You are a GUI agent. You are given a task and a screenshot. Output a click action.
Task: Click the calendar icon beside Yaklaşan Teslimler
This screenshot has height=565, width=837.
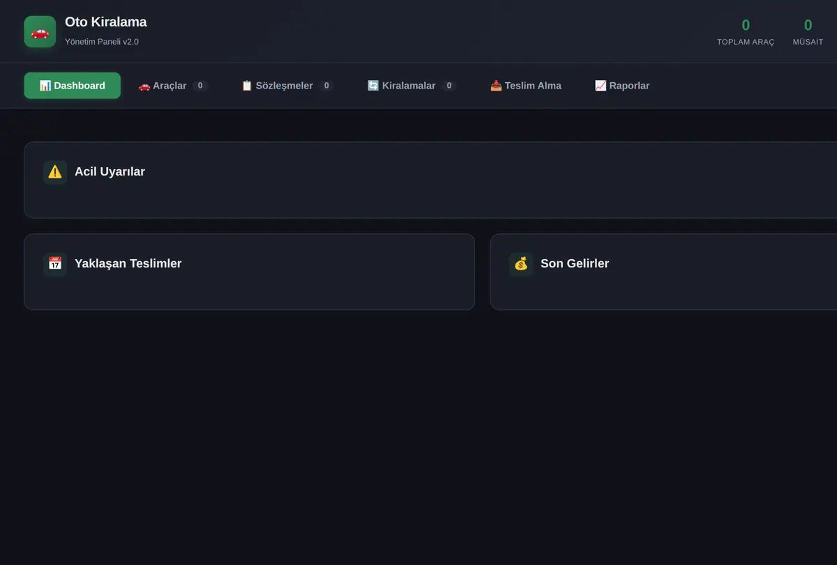55,264
